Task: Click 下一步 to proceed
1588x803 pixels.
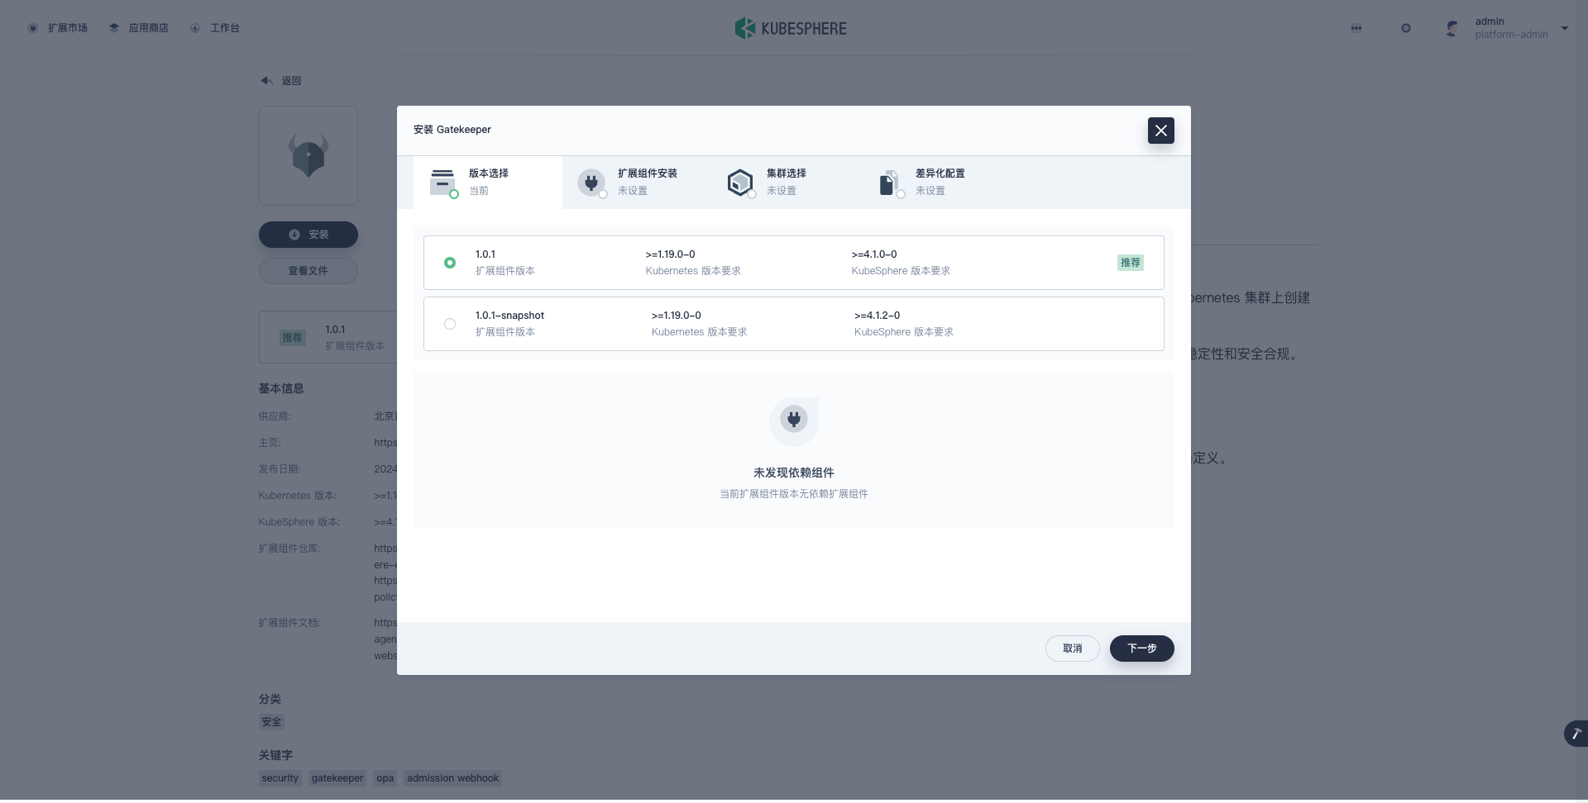Action: (1142, 649)
